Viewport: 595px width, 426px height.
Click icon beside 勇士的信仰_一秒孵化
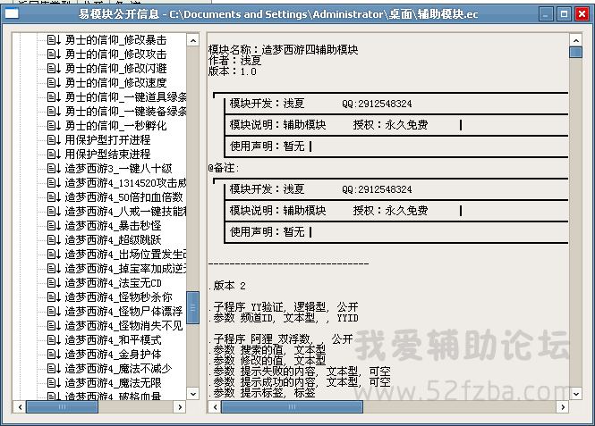coord(54,125)
